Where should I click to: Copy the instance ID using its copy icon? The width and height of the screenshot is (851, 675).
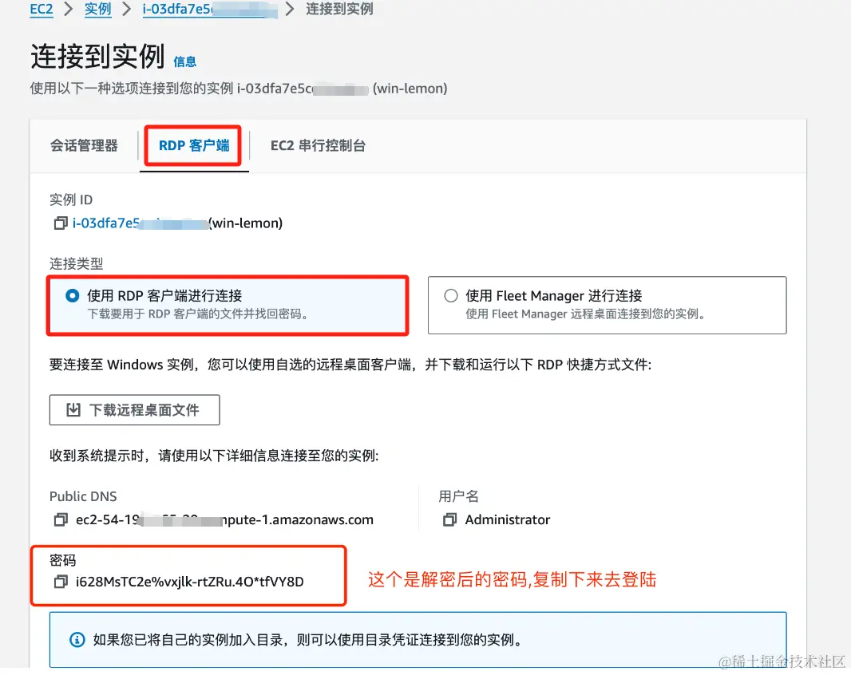[60, 223]
